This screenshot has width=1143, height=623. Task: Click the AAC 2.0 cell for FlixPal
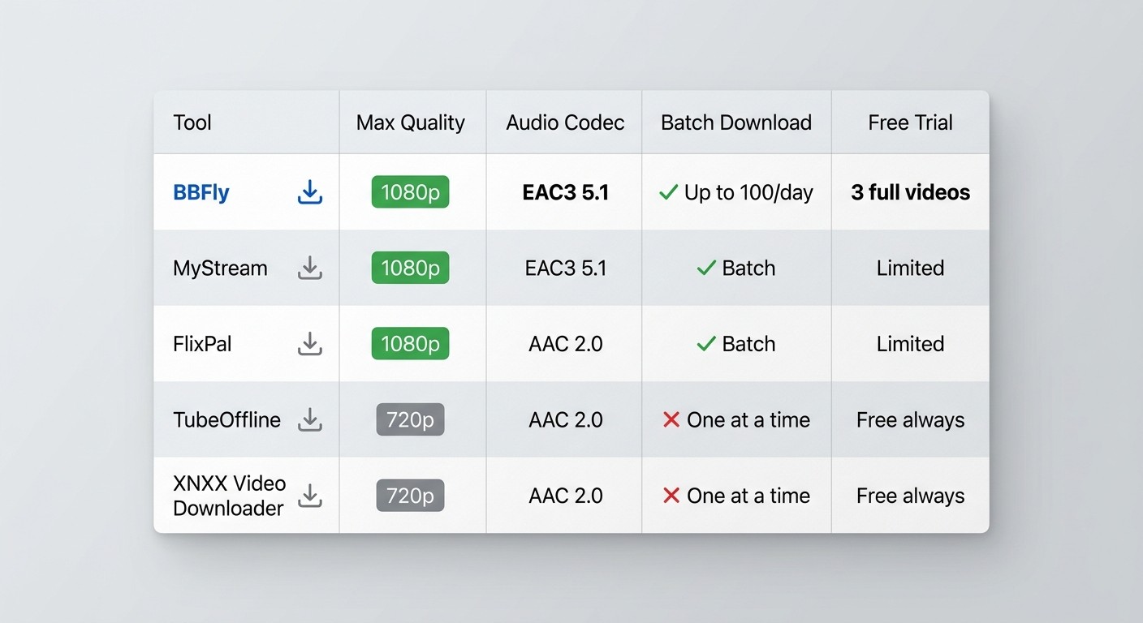click(566, 344)
